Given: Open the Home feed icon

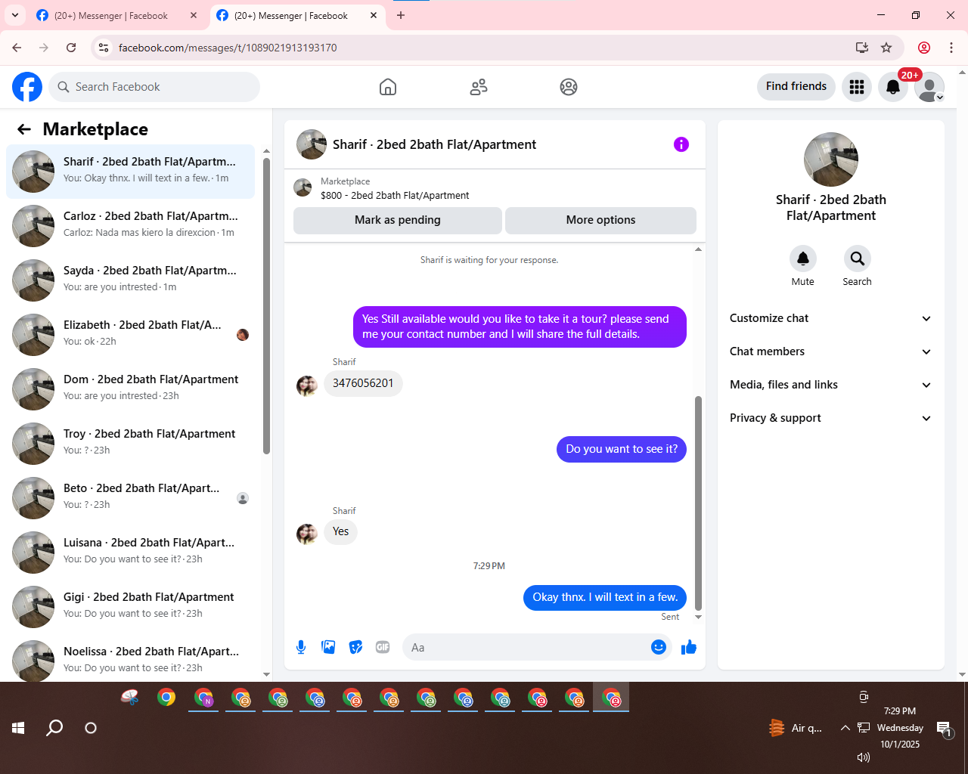Looking at the screenshot, I should 388,87.
